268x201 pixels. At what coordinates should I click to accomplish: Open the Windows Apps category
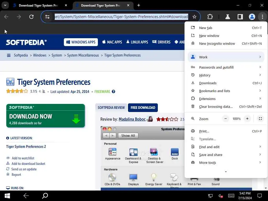tap(81, 42)
